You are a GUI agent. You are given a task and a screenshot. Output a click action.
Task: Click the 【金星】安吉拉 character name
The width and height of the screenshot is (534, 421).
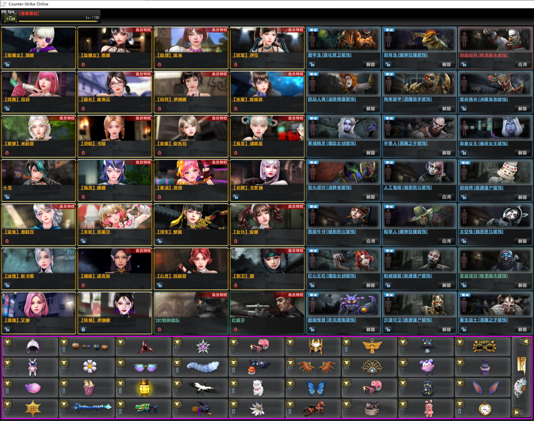(172, 143)
